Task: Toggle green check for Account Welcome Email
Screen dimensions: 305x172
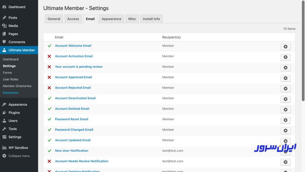Action: click(49, 46)
